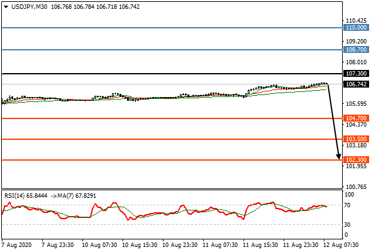Click the 11 Aug 15:30 time marker
371x252 pixels.
pyautogui.click(x=260, y=245)
